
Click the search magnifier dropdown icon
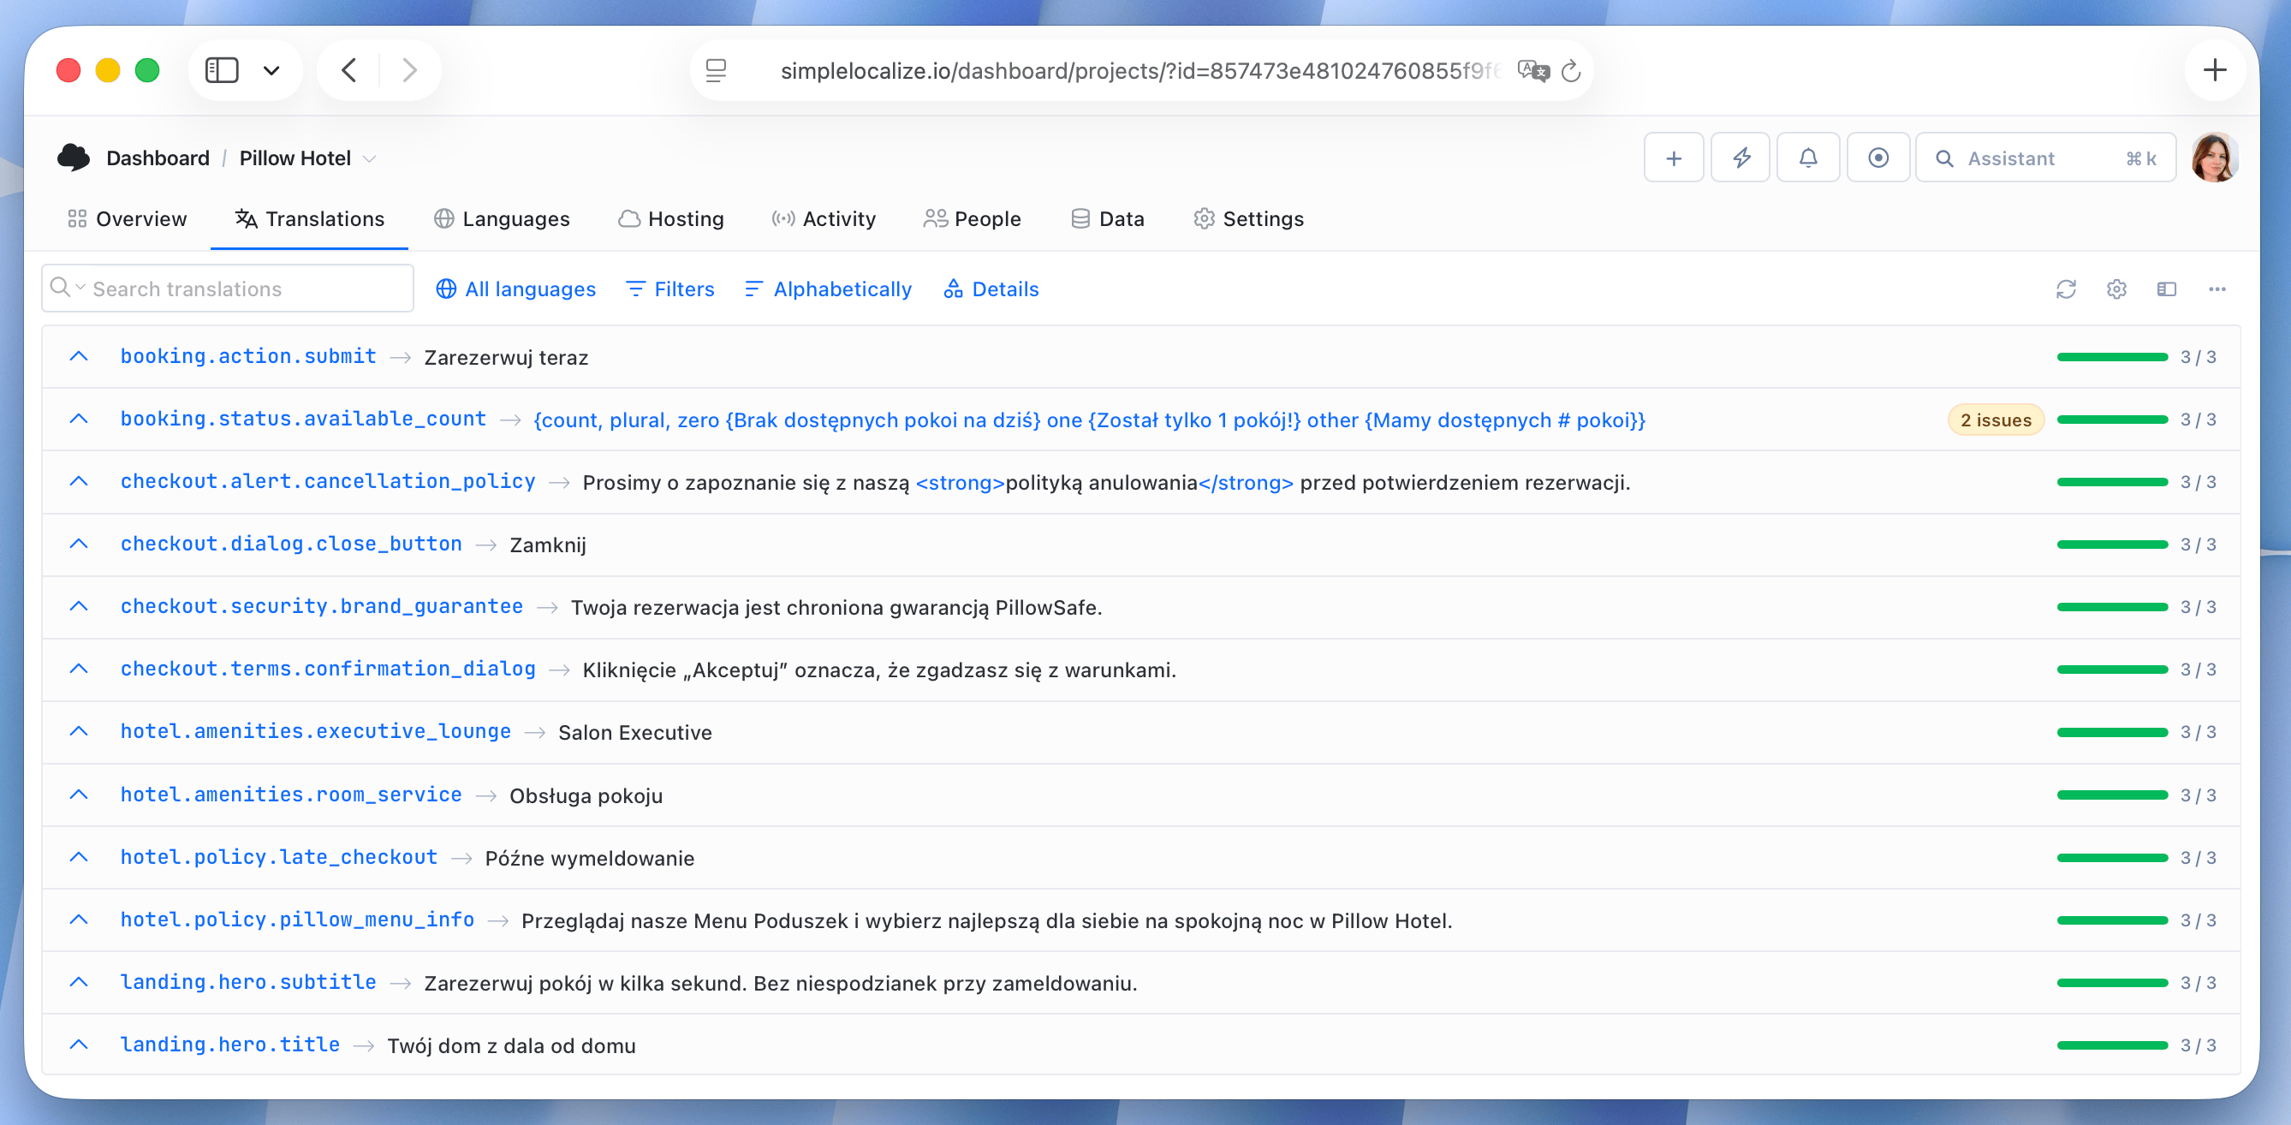(68, 288)
